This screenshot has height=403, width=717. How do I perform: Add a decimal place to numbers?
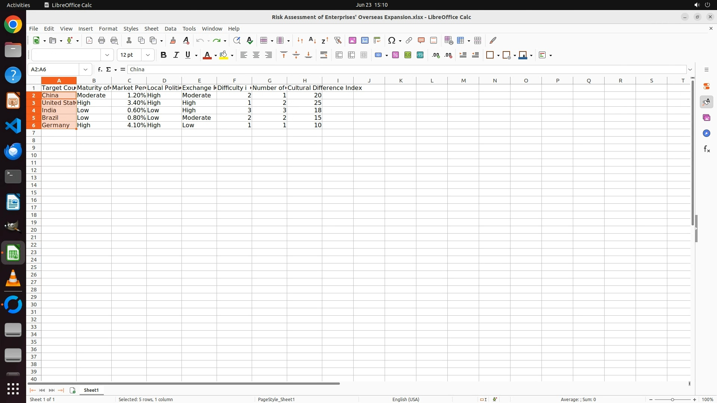[x=436, y=55]
